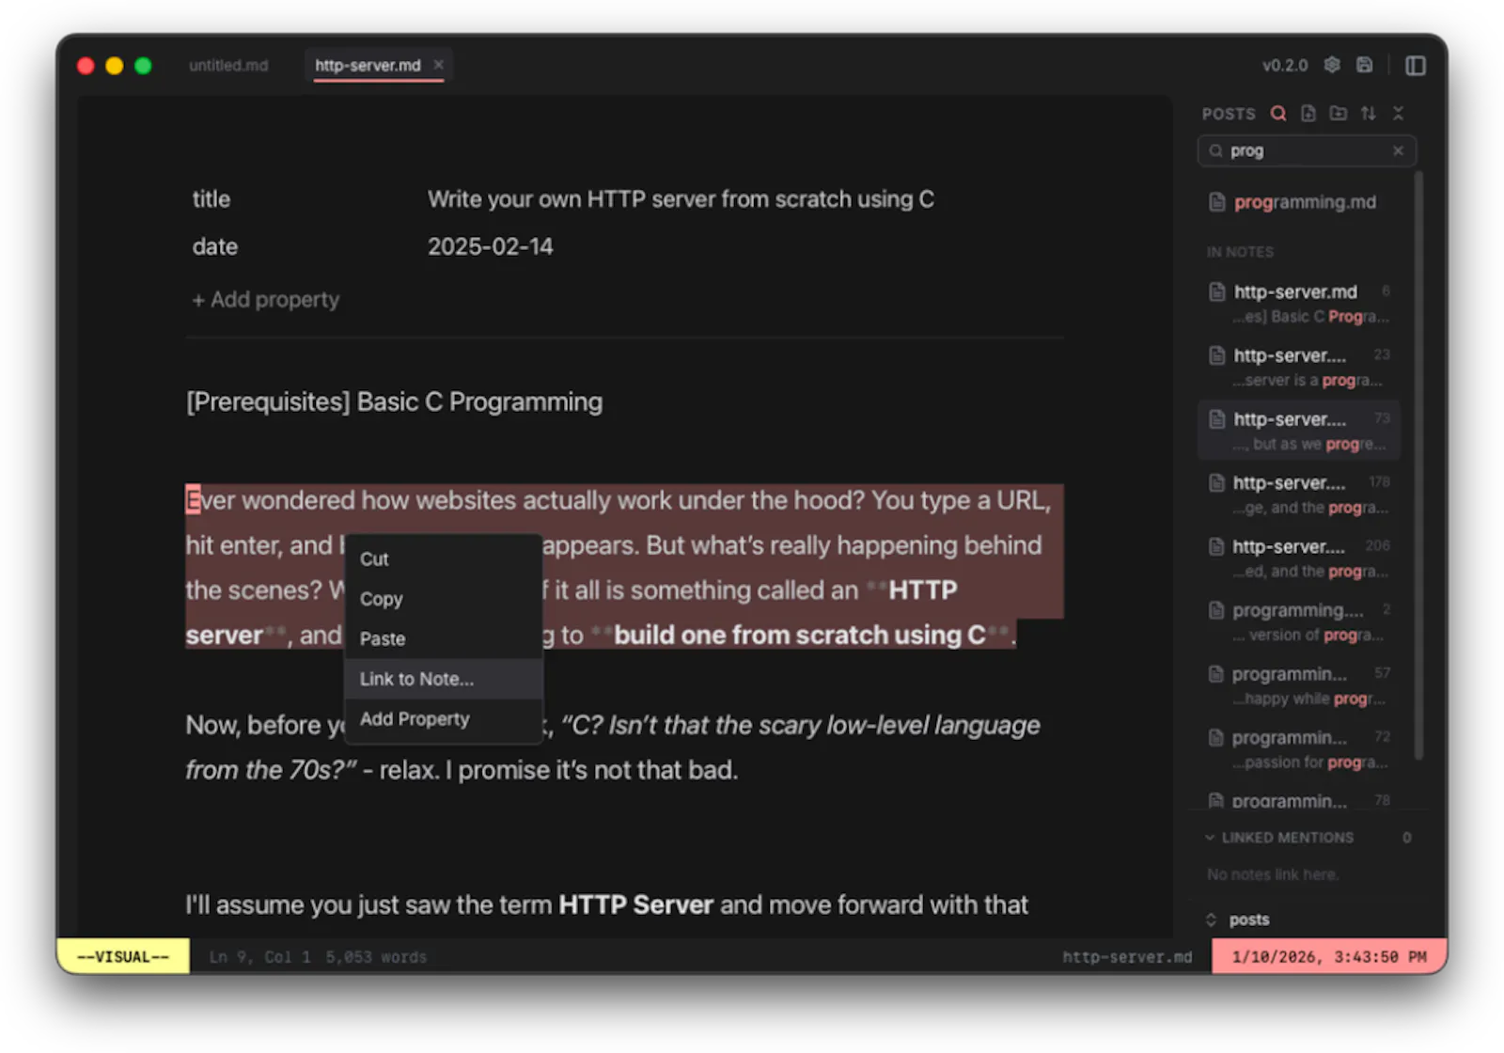Edit the date value 2025-02-14
The image size is (1504, 1053).
pos(491,247)
